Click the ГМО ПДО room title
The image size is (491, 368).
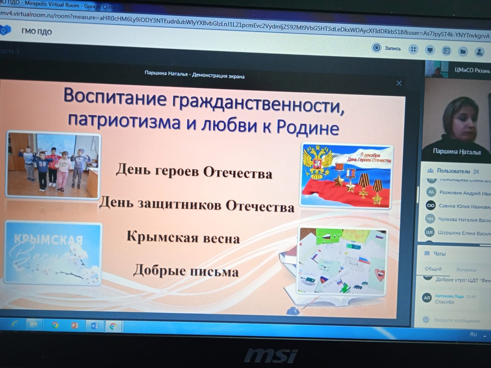tap(36, 31)
